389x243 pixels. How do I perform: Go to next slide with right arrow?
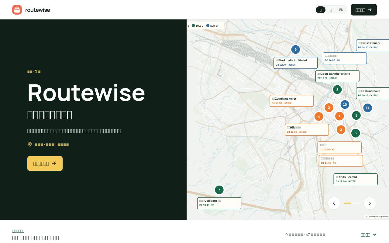[370, 203]
